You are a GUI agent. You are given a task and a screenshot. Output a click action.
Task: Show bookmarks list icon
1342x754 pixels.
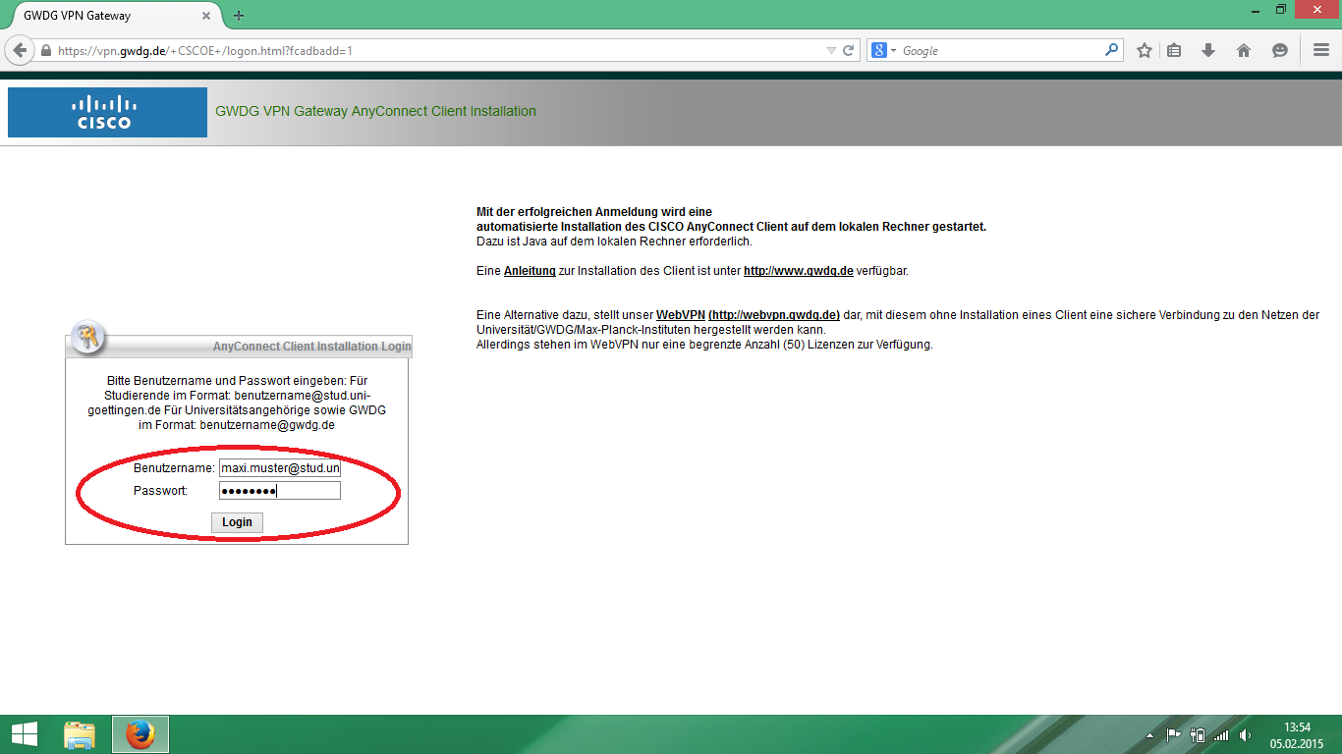coord(1174,50)
